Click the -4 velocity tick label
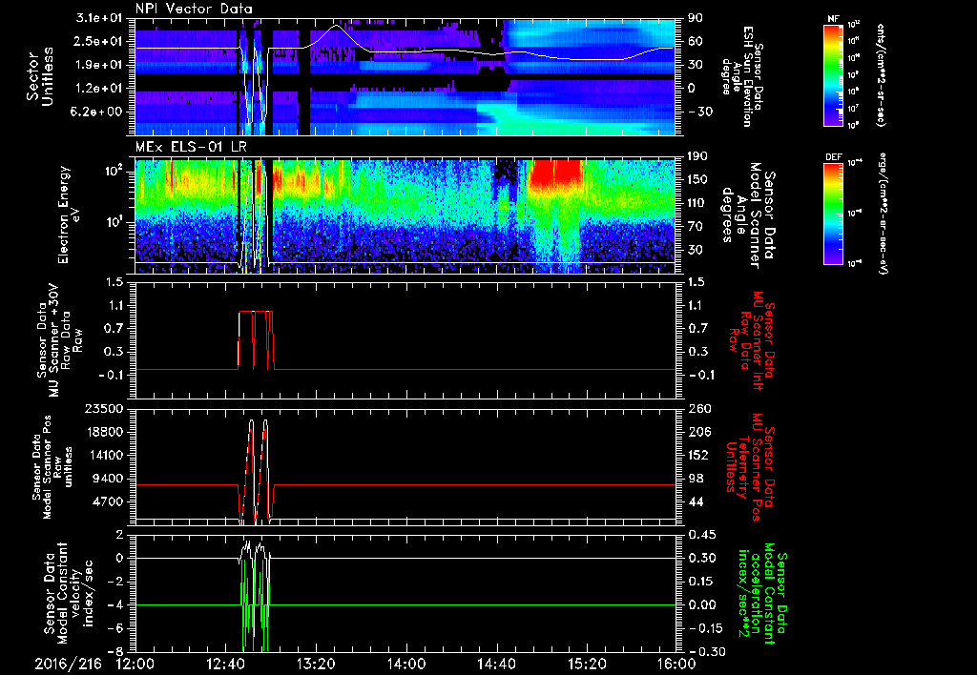Image resolution: width=977 pixels, height=675 pixels. click(116, 604)
